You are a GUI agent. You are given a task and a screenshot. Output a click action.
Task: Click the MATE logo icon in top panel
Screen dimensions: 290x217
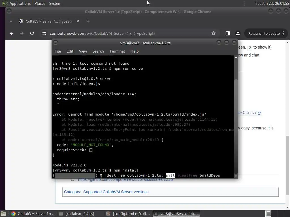(5, 3)
